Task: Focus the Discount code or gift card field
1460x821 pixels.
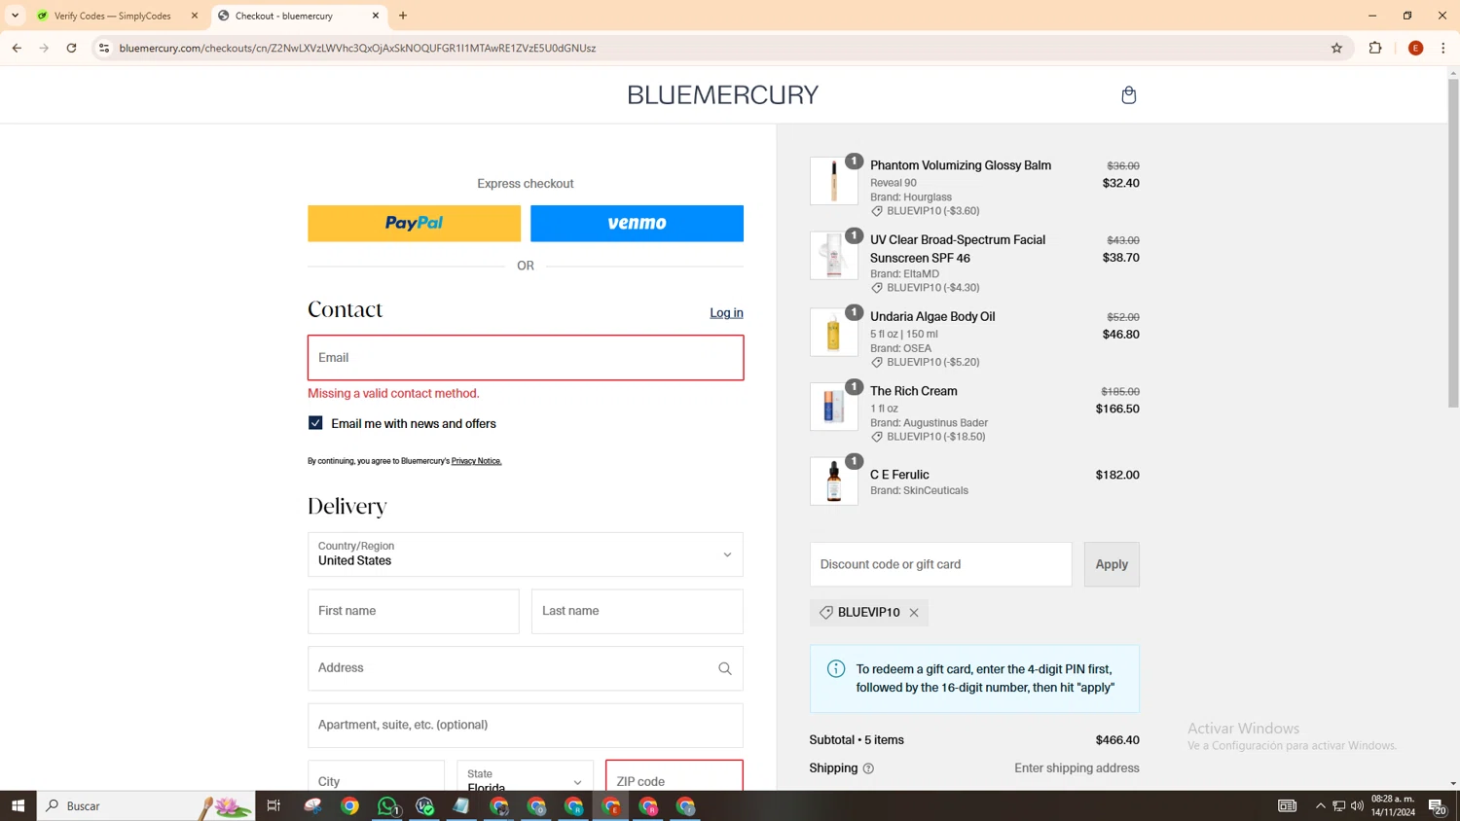Action: coord(940,564)
